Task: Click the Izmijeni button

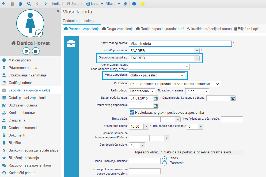Action: coord(58,4)
